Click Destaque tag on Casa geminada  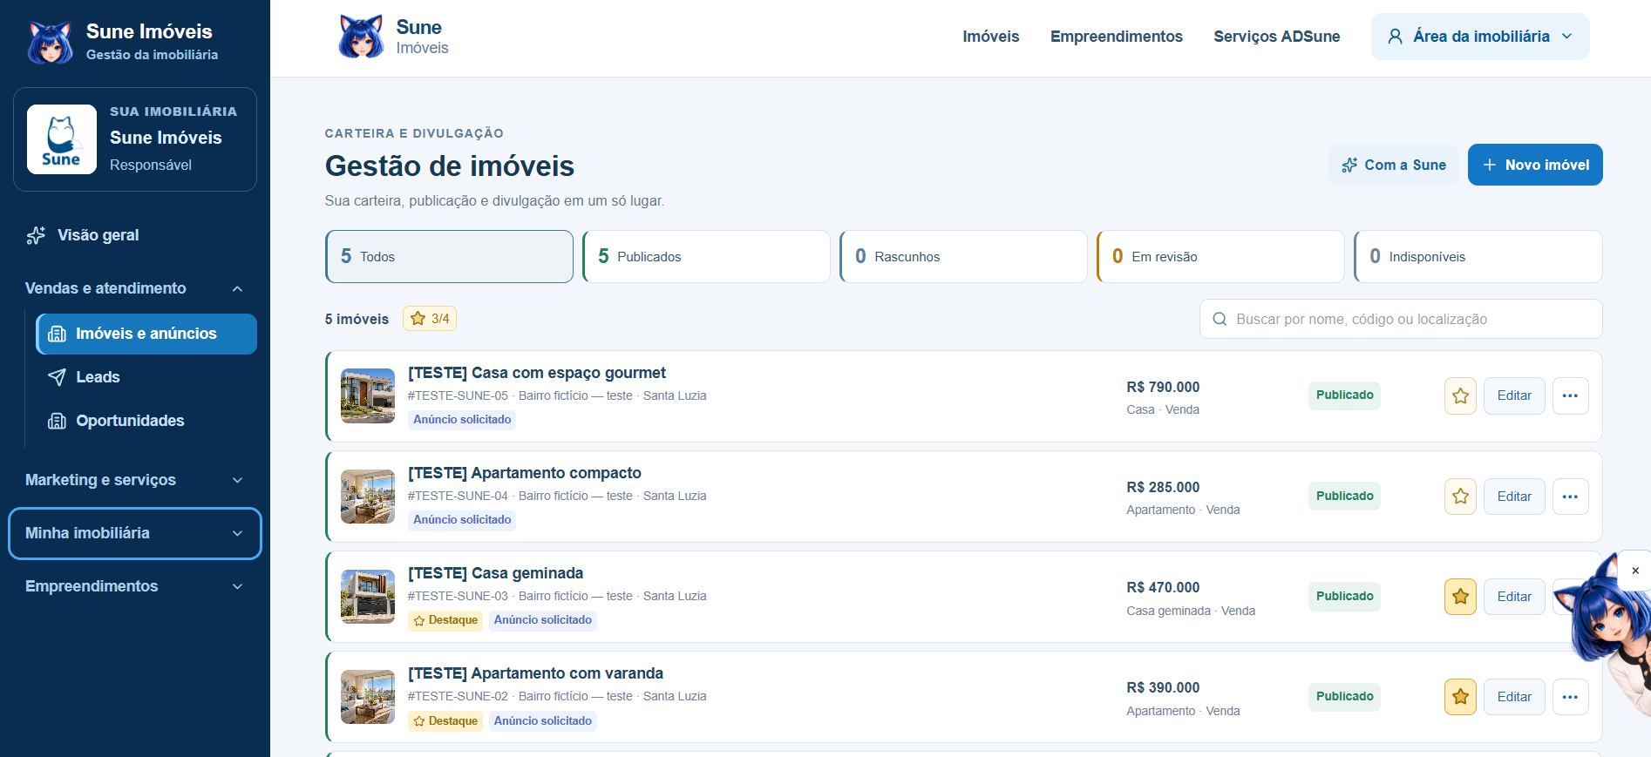click(445, 620)
